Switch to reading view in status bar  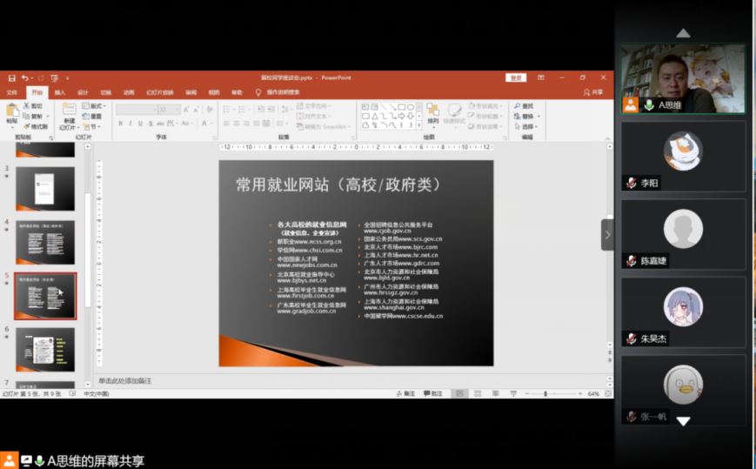tap(495, 394)
